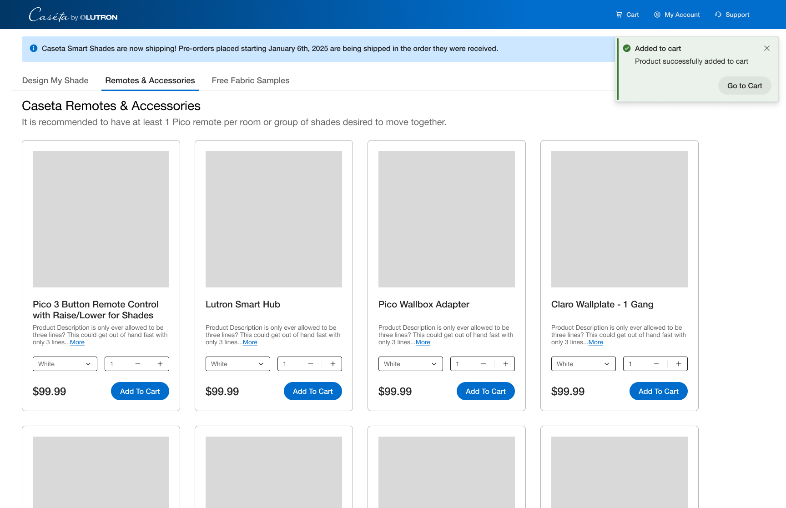The width and height of the screenshot is (786, 508).
Task: Decrease quantity for Lutron Smart Hub
Action: [x=311, y=364]
